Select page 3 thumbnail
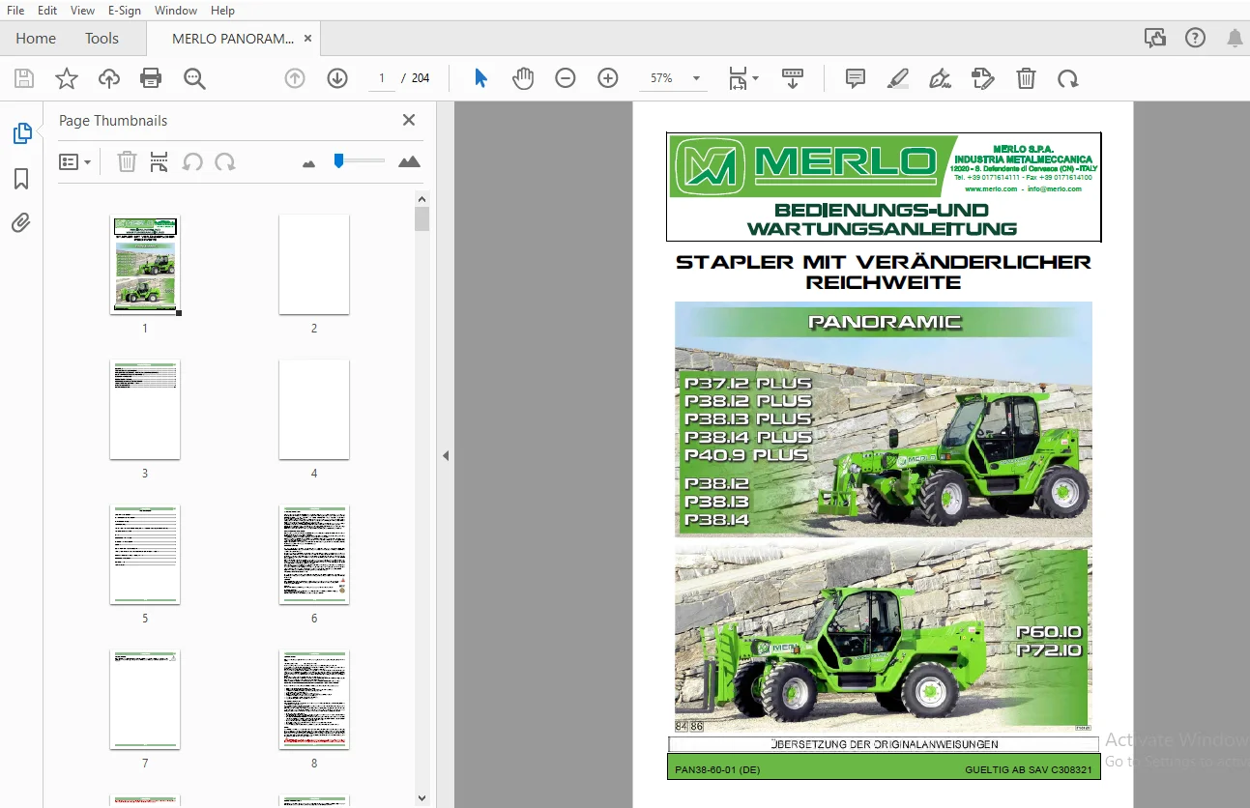Viewport: 1250px width, 808px height. click(x=145, y=410)
